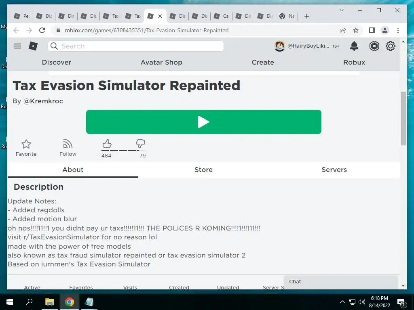Click the 'Description' heading
The height and width of the screenshot is (310, 414).
38,187
